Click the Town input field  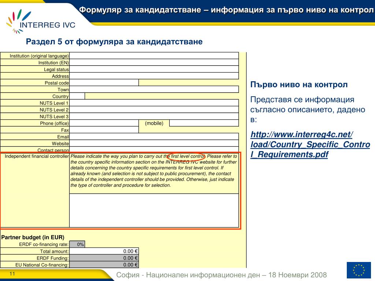click(154, 89)
